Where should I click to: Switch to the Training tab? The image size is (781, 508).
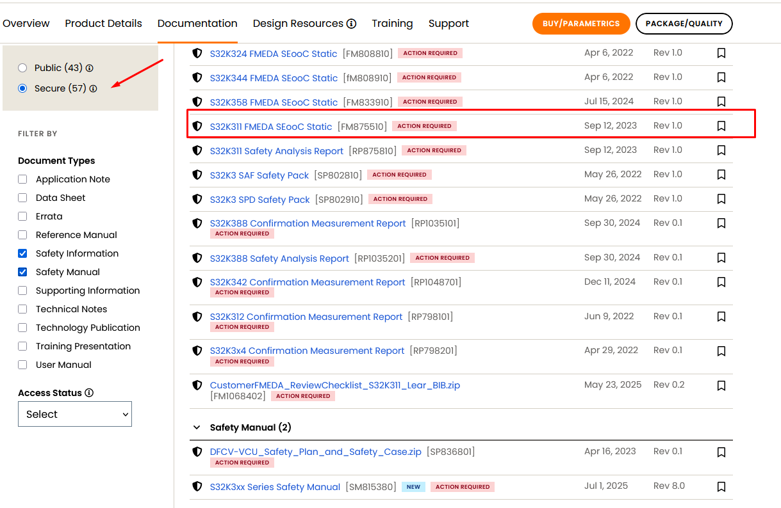392,23
